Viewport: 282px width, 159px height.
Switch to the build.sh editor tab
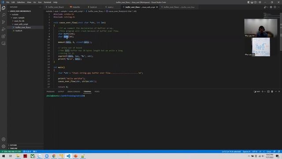93,7
